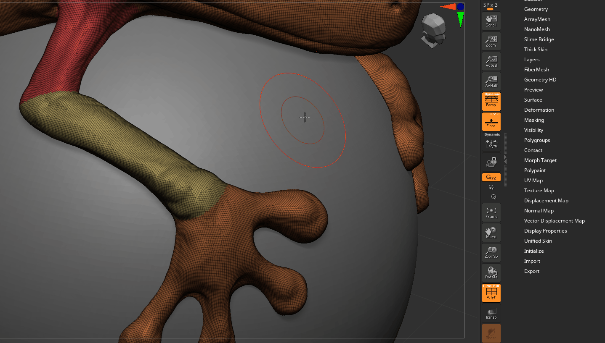Expand the FiberMesh subpalette
605x343 pixels.
pos(536,70)
